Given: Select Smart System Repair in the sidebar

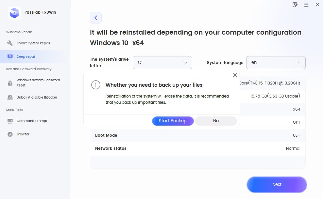Looking at the screenshot, I should pyautogui.click(x=33, y=43).
